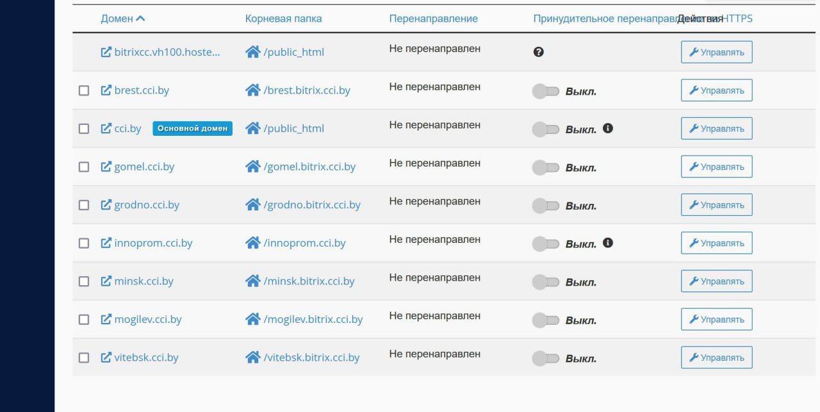Screen dimensions: 820x412
Task: Sort by the Корневая папка column header
Action: 283,19
